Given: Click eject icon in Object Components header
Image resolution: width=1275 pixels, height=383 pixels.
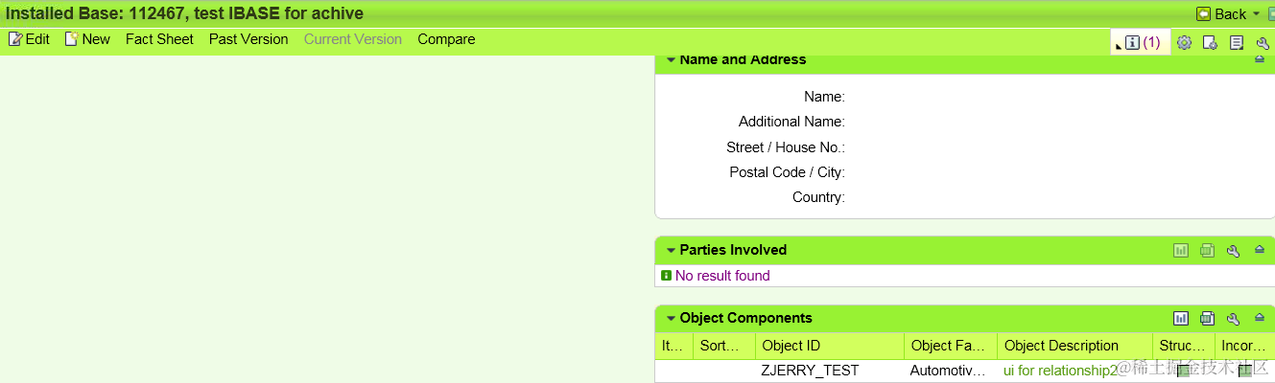Looking at the screenshot, I should pyautogui.click(x=1260, y=317).
